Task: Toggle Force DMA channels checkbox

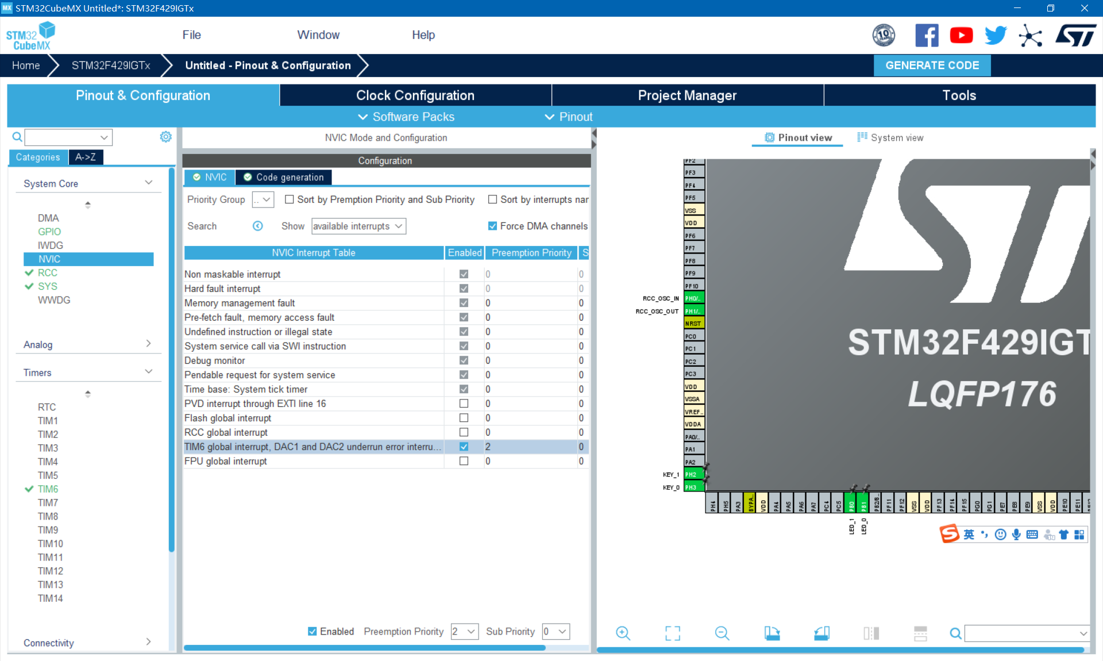Action: click(x=492, y=226)
